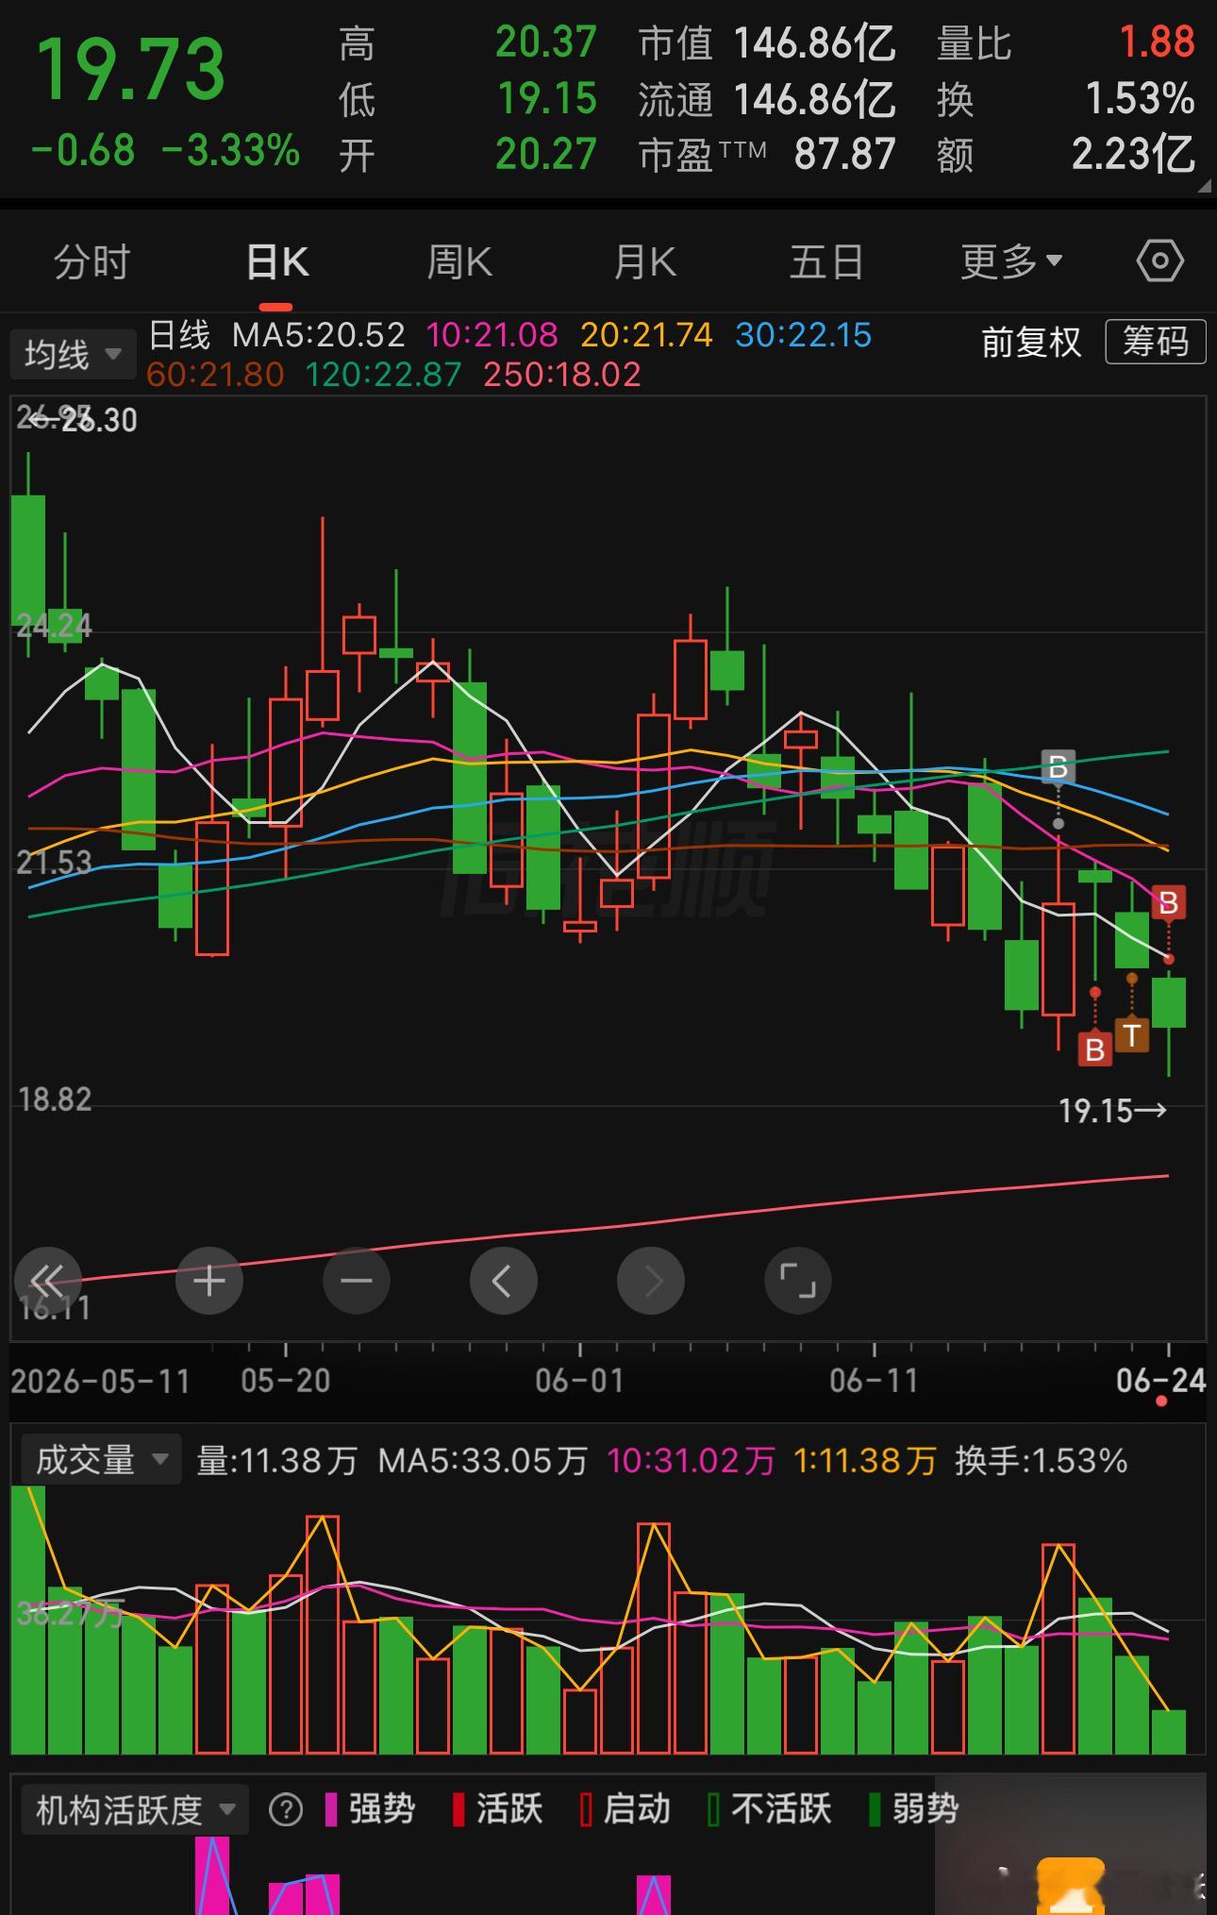1217x1915 pixels.
Task: Open fullscreen chart view icon
Action: [798, 1281]
